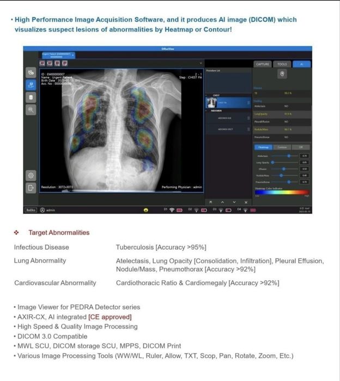The width and height of the screenshot is (340, 381).
Task: Expand the dropdown chevron above the image viewer
Action: click(201, 63)
